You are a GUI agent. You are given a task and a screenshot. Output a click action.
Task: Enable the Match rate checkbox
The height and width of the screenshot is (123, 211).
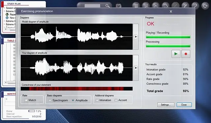(26, 100)
